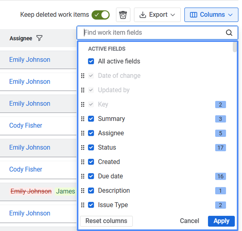This screenshot has width=242, height=231.
Task: Collapse the Columns dropdown
Action: pos(211,15)
